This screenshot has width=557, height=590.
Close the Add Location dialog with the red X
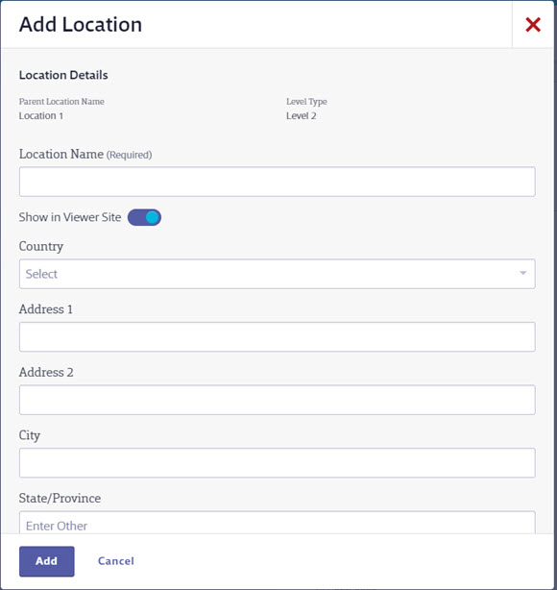pyautogui.click(x=533, y=25)
